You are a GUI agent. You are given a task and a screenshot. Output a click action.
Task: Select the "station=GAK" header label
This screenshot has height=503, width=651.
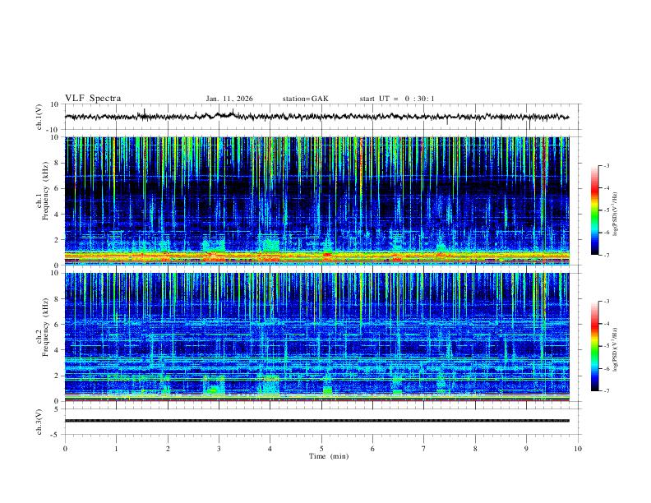pos(305,99)
